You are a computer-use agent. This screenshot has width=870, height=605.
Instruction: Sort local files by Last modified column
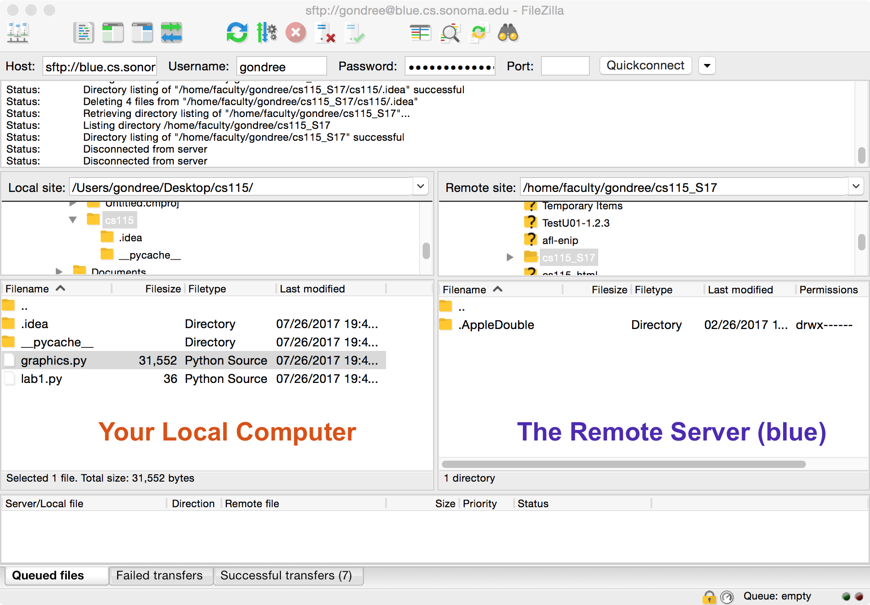click(312, 289)
